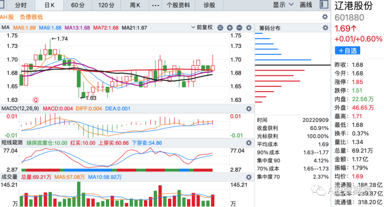Open settings gear next to tags row
The height and width of the screenshot is (207, 384).
(x=325, y=17)
